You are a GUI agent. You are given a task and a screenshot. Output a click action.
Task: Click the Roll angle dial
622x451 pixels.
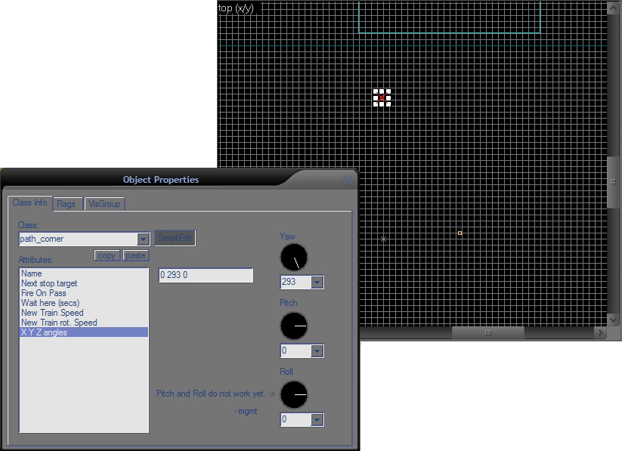coord(294,395)
